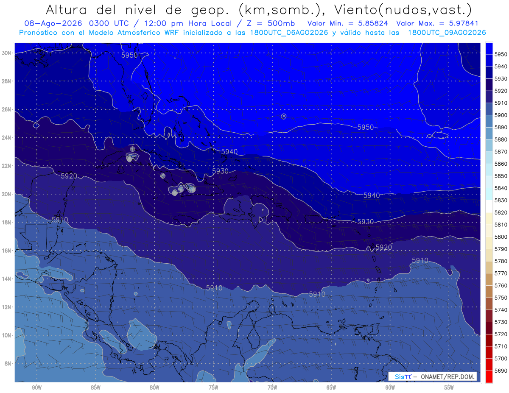
Task: Click the bright blue legend swatch above 5950
Action: [x=489, y=48]
